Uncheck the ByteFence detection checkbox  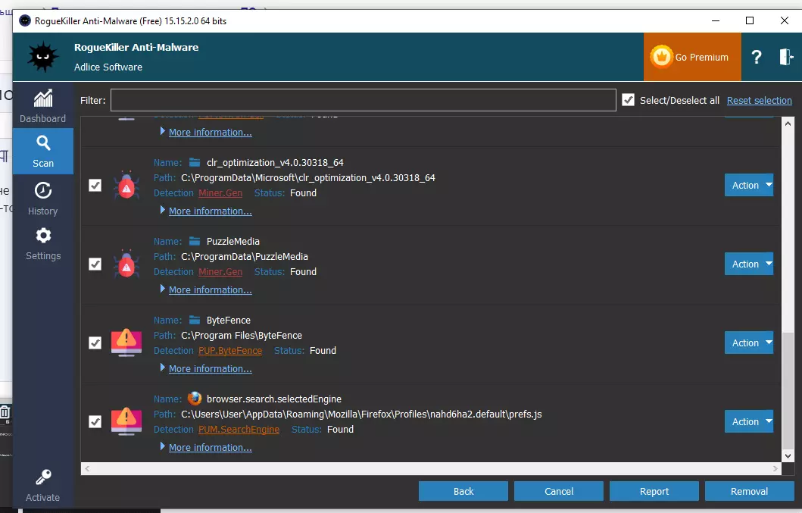(x=95, y=343)
